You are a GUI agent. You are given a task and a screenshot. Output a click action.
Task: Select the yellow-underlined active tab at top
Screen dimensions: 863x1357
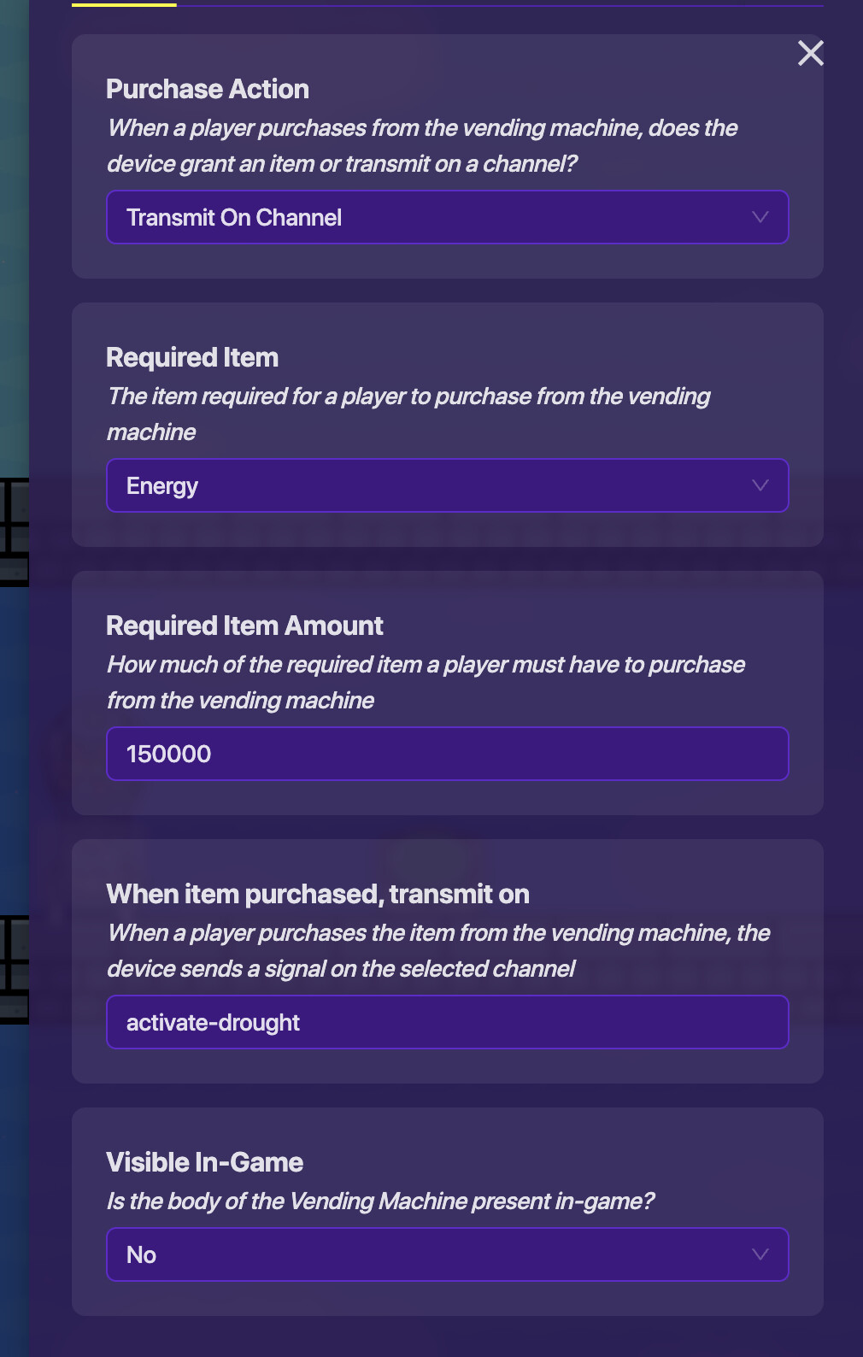pyautogui.click(x=124, y=4)
